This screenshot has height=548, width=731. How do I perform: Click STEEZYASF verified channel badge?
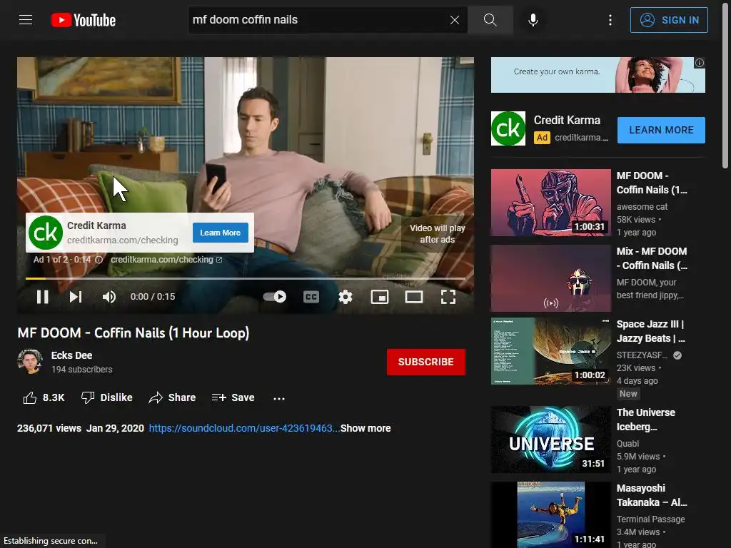677,355
